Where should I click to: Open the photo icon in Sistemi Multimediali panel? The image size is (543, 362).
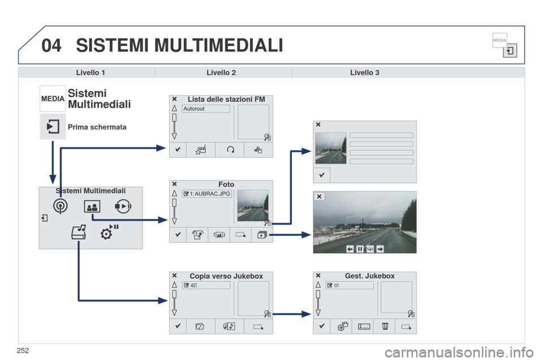point(92,206)
